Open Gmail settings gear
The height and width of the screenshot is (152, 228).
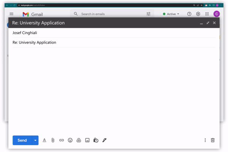[x=198, y=14]
